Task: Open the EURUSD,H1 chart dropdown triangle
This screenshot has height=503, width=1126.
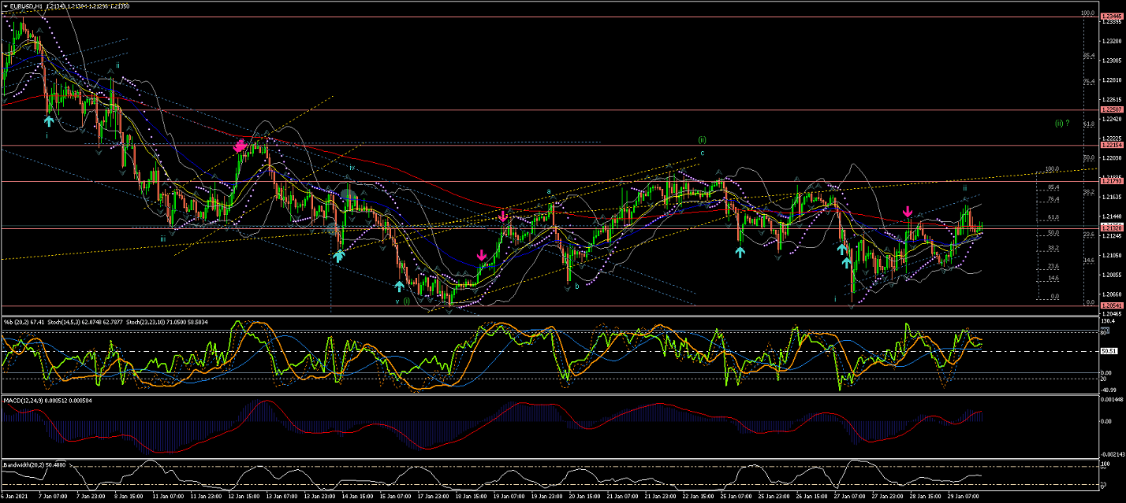Action: [x=6, y=6]
